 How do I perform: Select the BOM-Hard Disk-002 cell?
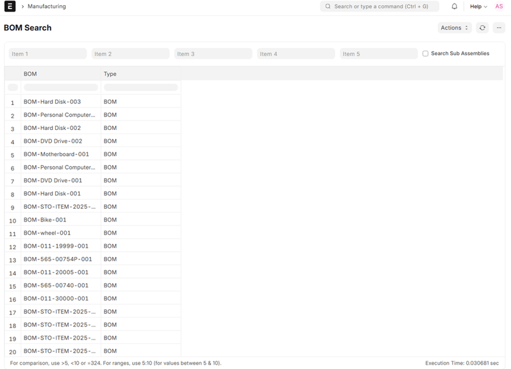tap(61, 128)
